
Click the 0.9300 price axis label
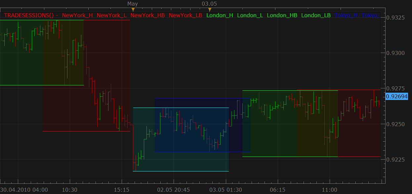[x=396, y=53]
